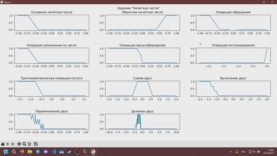Click the plot 'Операция экспонирования'
The image size is (277, 156).
tap(233, 56)
